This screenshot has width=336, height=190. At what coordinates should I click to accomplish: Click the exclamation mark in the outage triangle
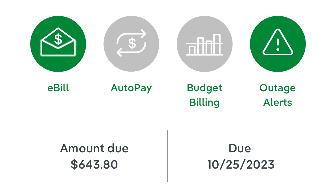pyautogui.click(x=278, y=45)
